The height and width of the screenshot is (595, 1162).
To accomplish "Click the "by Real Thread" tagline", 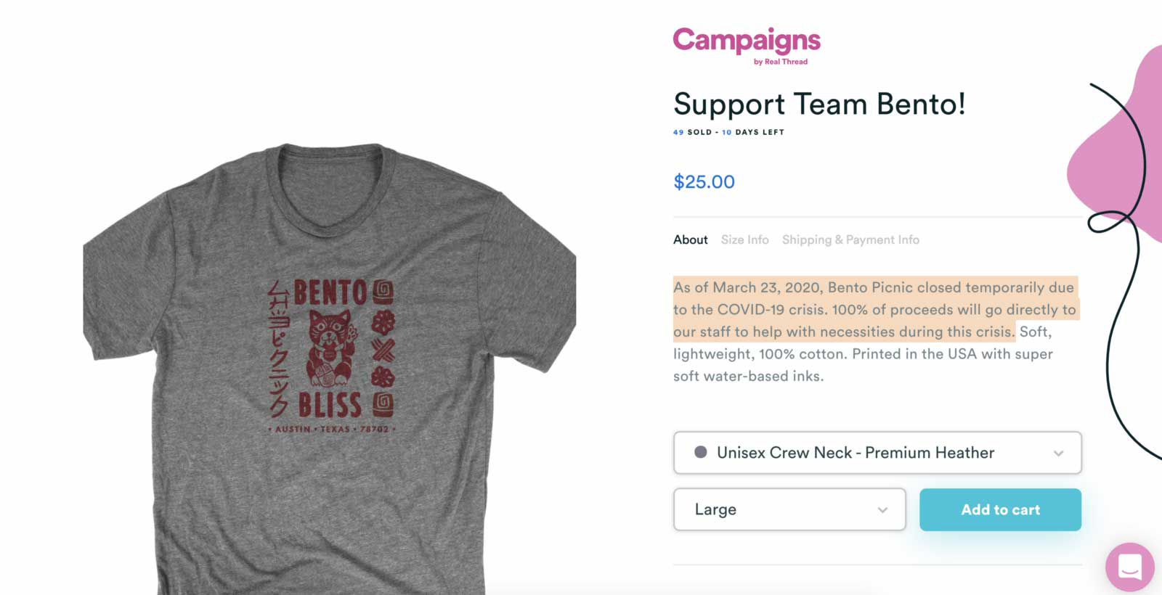I will coord(781,62).
